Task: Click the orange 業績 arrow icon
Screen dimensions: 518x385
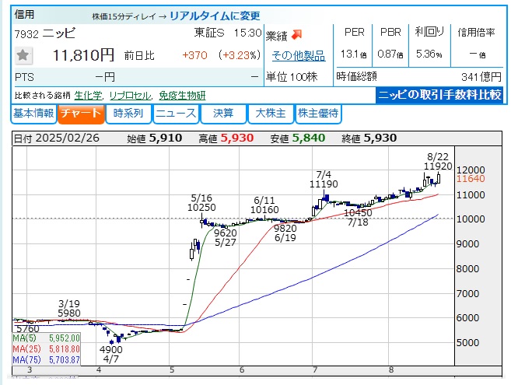Action: [296, 35]
